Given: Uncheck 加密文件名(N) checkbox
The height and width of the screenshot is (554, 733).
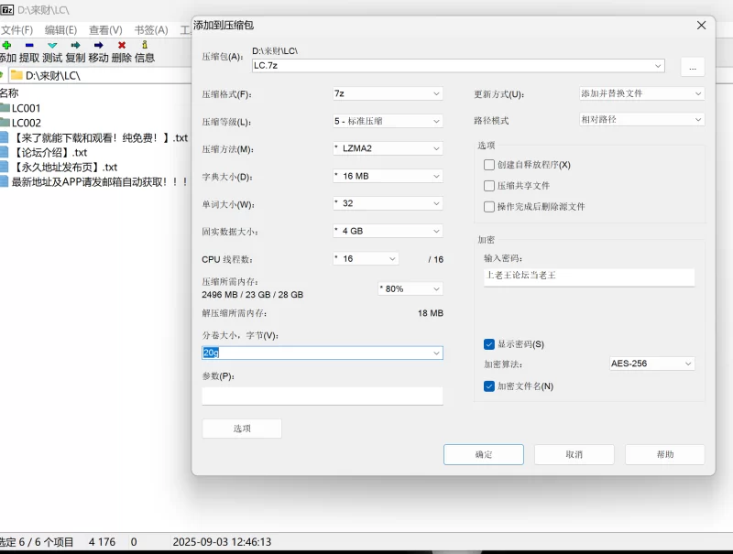Looking at the screenshot, I should pos(489,386).
